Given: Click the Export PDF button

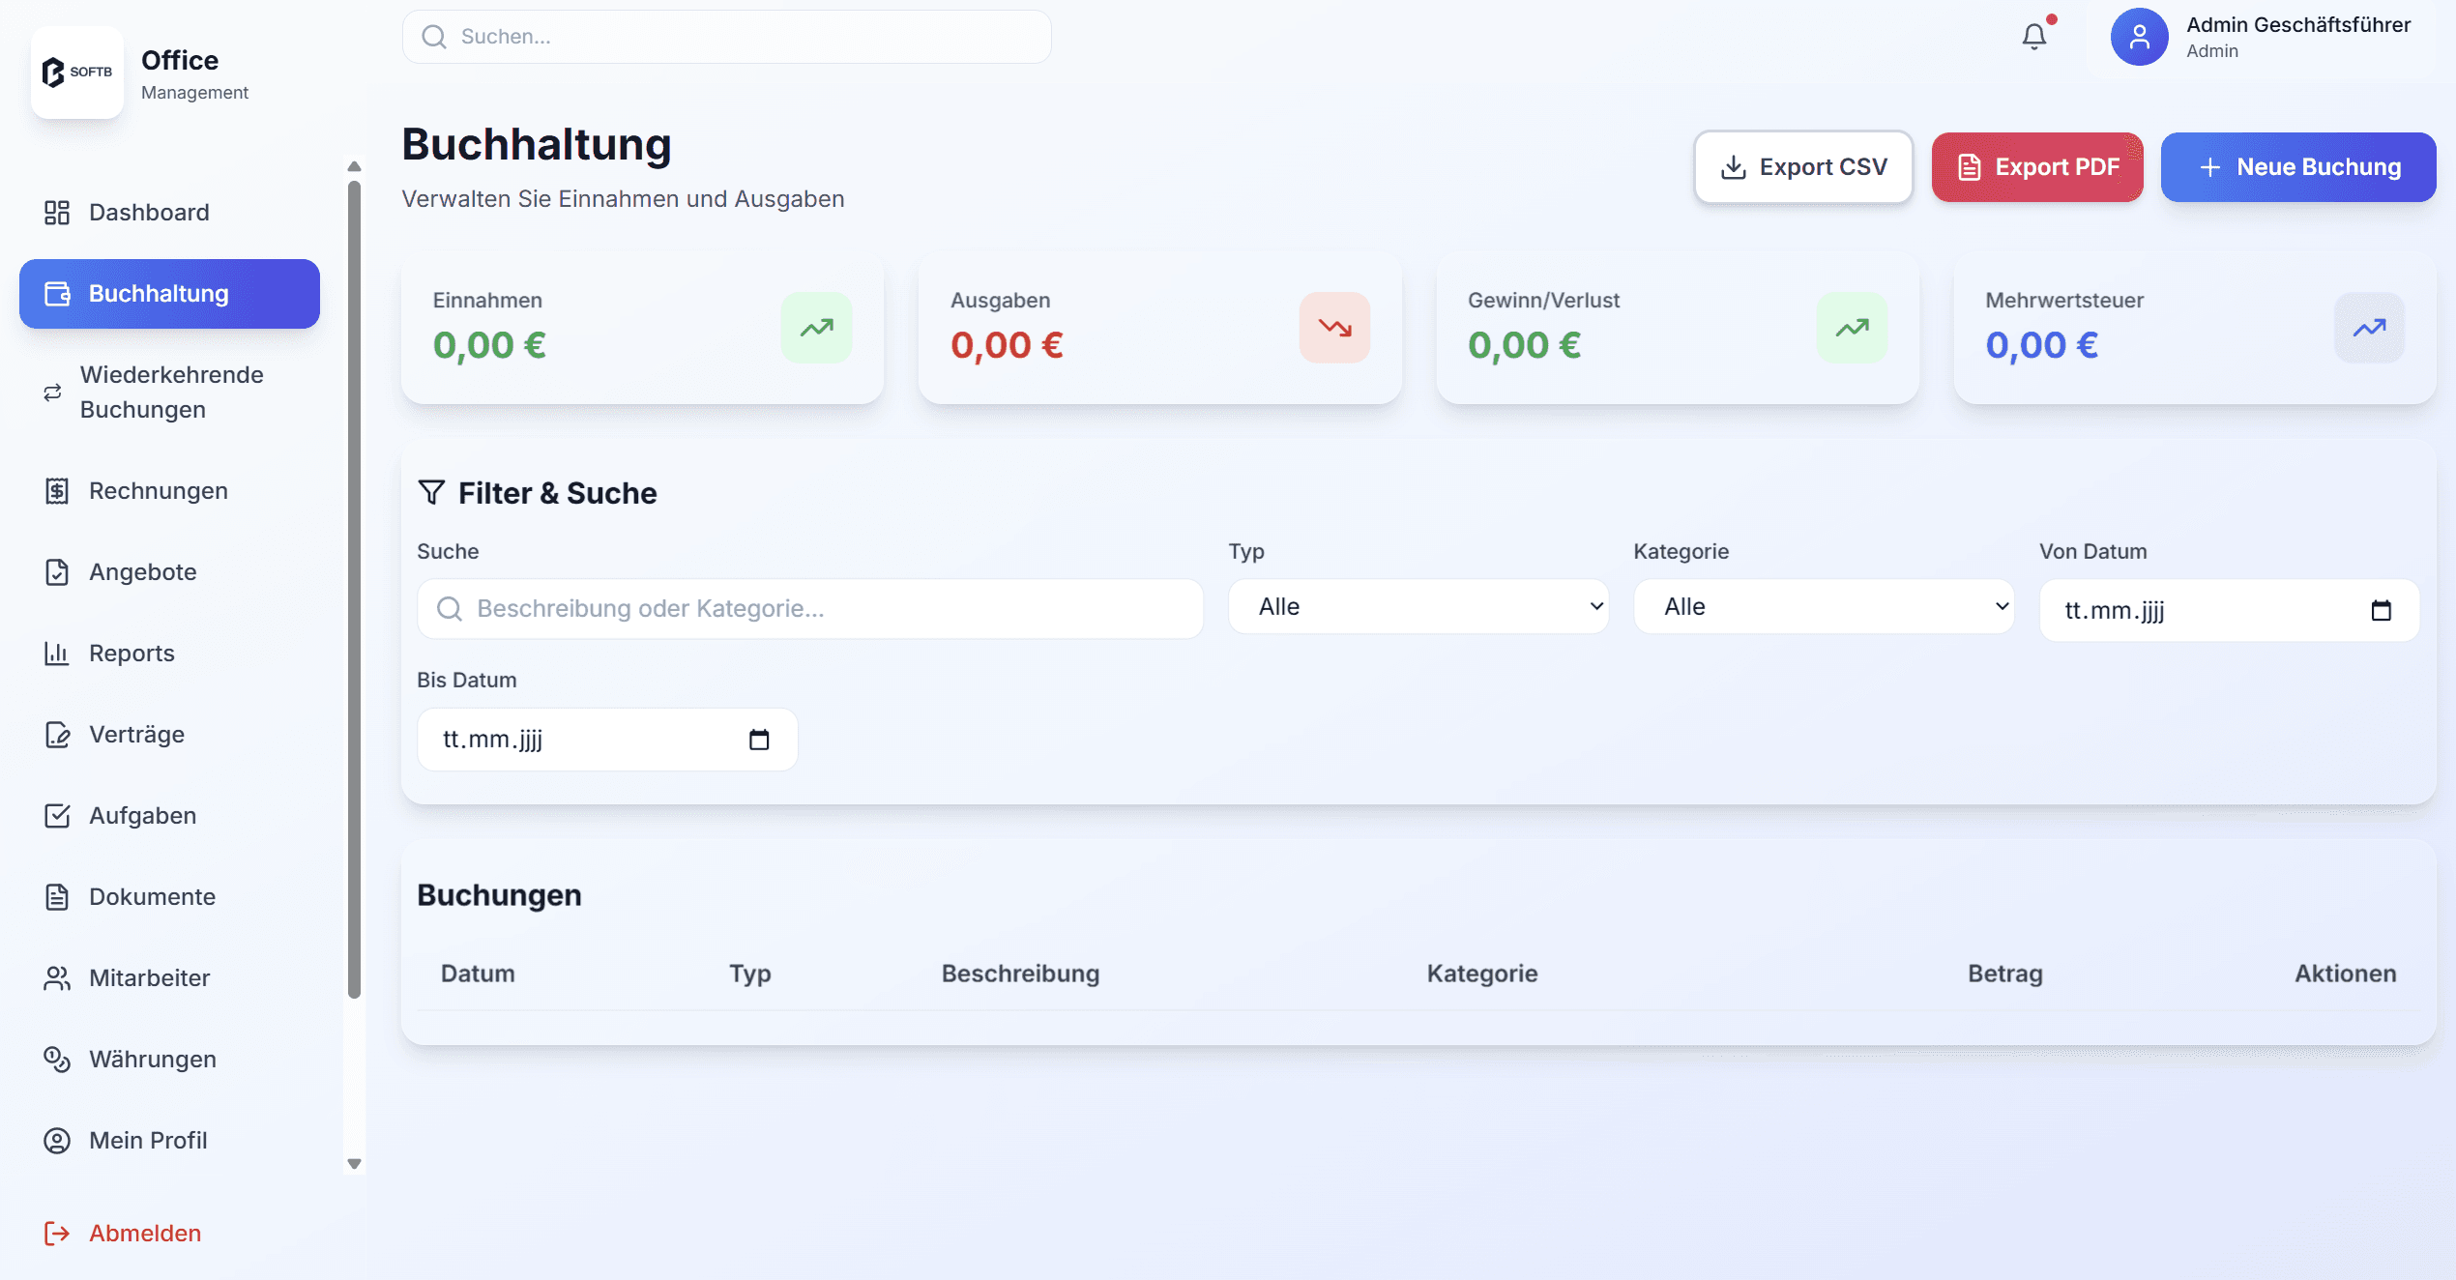Looking at the screenshot, I should [x=2037, y=167].
